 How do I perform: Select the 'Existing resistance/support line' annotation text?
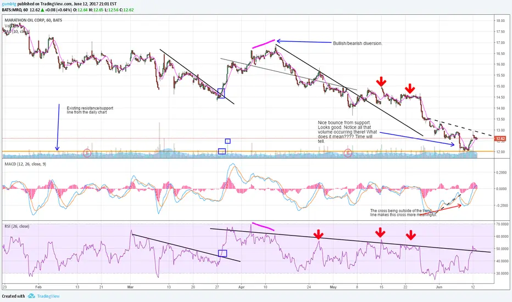point(90,110)
